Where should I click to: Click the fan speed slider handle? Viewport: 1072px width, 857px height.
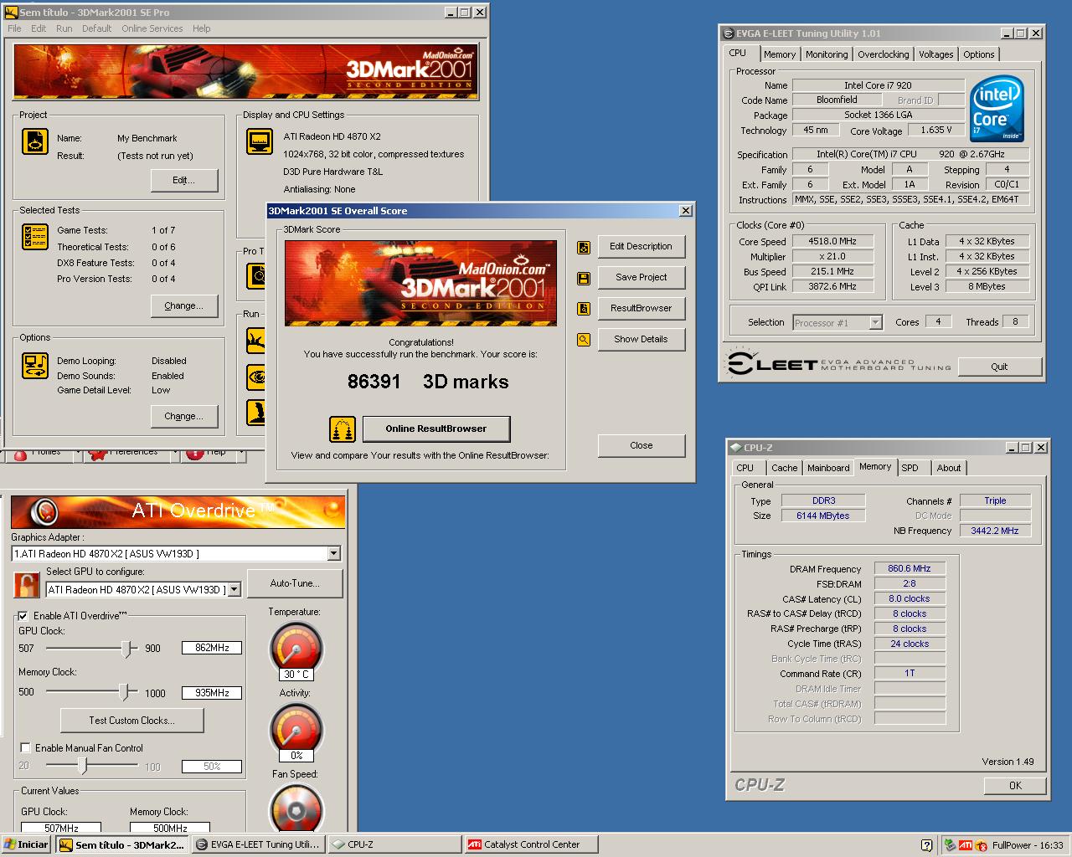point(82,765)
